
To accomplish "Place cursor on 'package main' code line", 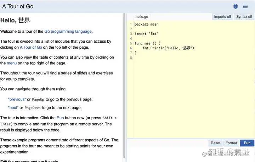I will pos(147,24).
